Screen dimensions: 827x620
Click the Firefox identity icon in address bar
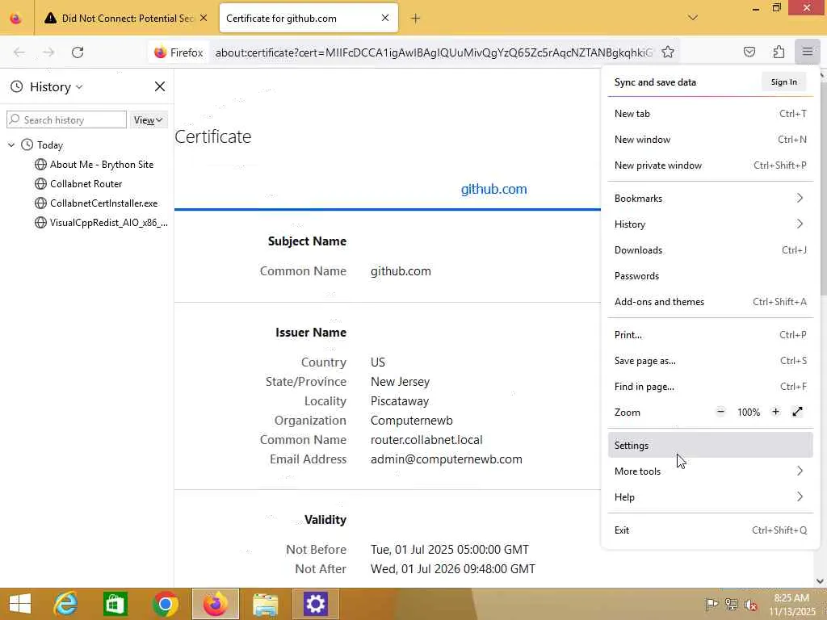(178, 52)
